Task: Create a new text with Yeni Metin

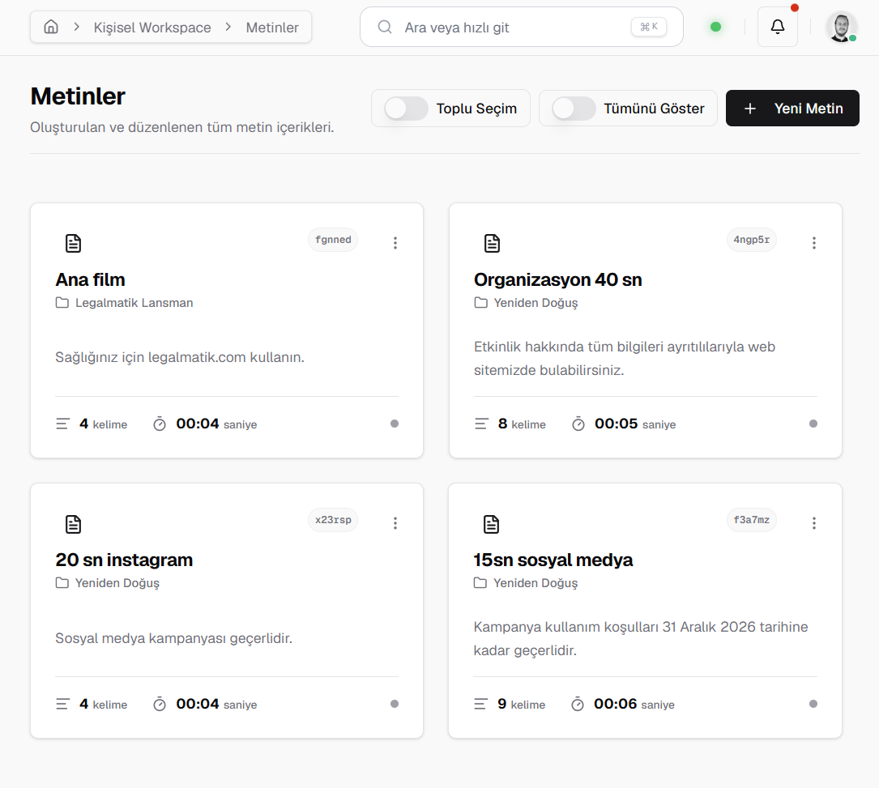Action: point(792,109)
